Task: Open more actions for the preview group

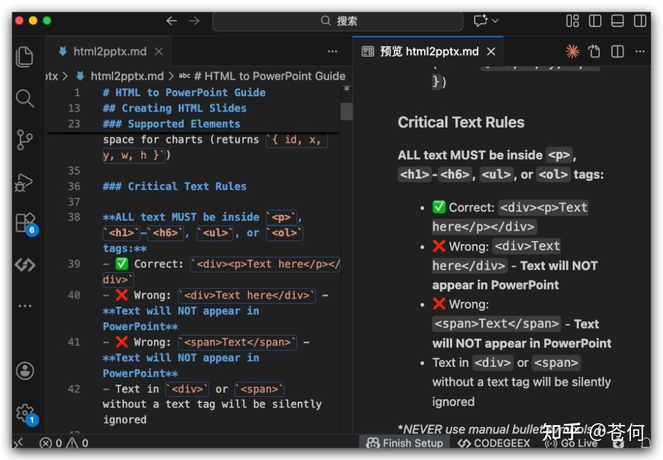Action: coord(640,52)
